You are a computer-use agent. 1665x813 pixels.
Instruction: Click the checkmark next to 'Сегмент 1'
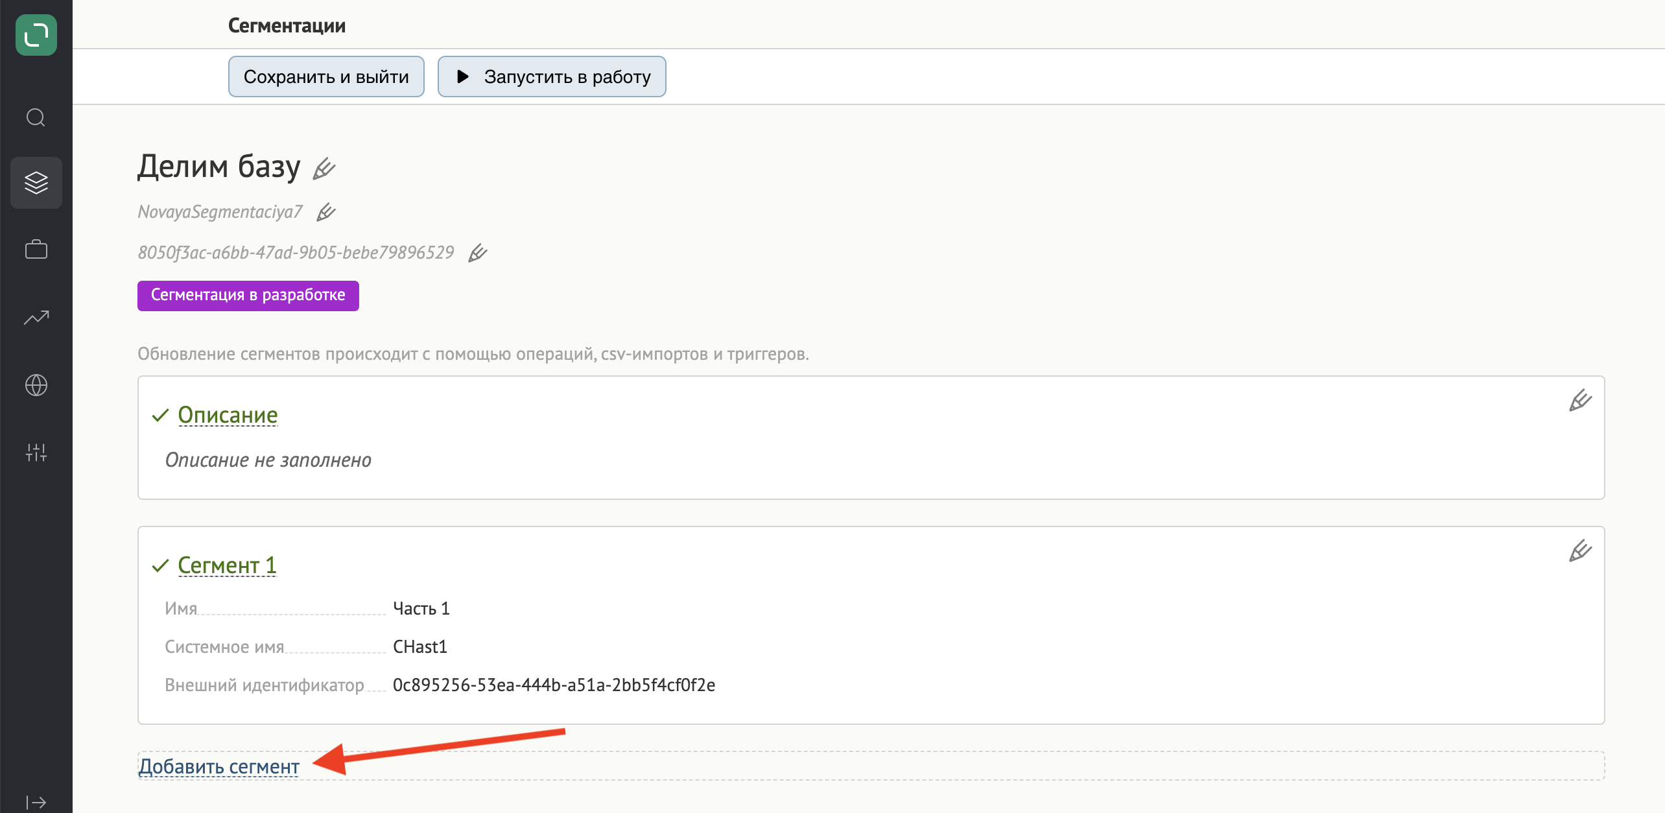pos(160,566)
